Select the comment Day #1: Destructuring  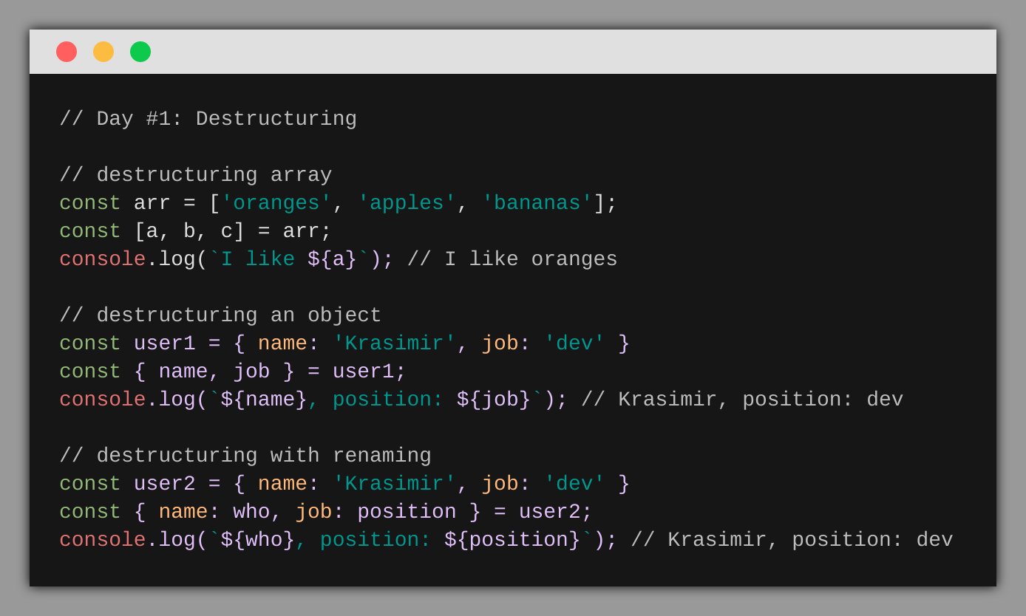point(208,118)
